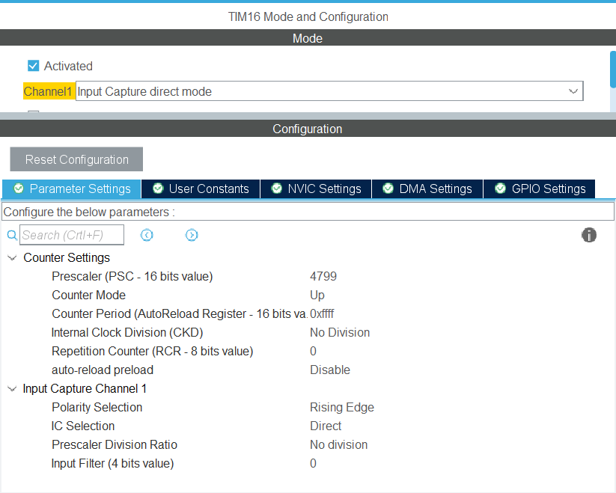Image resolution: width=616 pixels, height=493 pixels.
Task: Click the Prescaler (PSC - 16 bits value) label
Action: click(x=132, y=276)
